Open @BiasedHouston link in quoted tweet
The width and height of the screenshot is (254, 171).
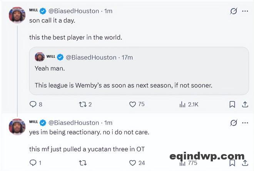[91, 57]
